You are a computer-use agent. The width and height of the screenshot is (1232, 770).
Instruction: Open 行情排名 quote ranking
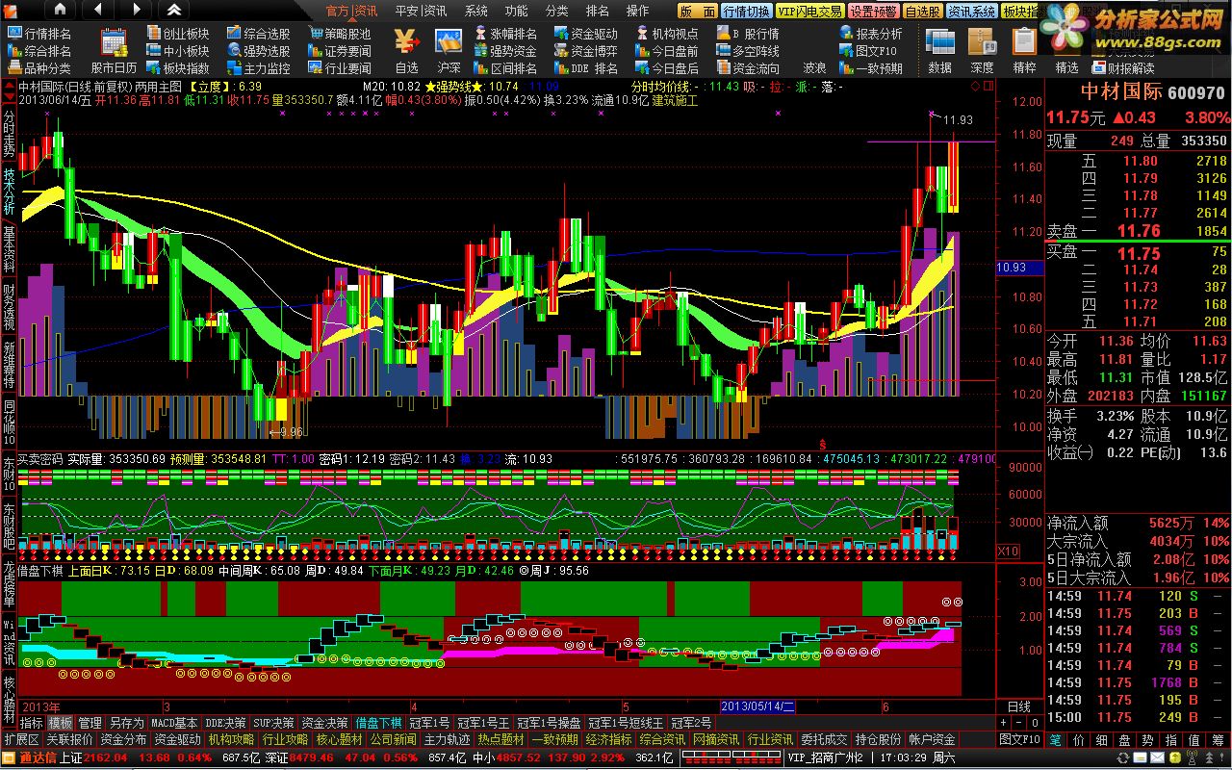point(39,34)
